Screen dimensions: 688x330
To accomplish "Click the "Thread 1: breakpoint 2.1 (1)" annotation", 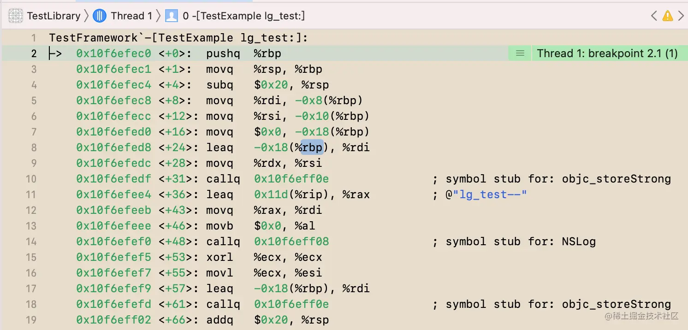I will coord(607,53).
